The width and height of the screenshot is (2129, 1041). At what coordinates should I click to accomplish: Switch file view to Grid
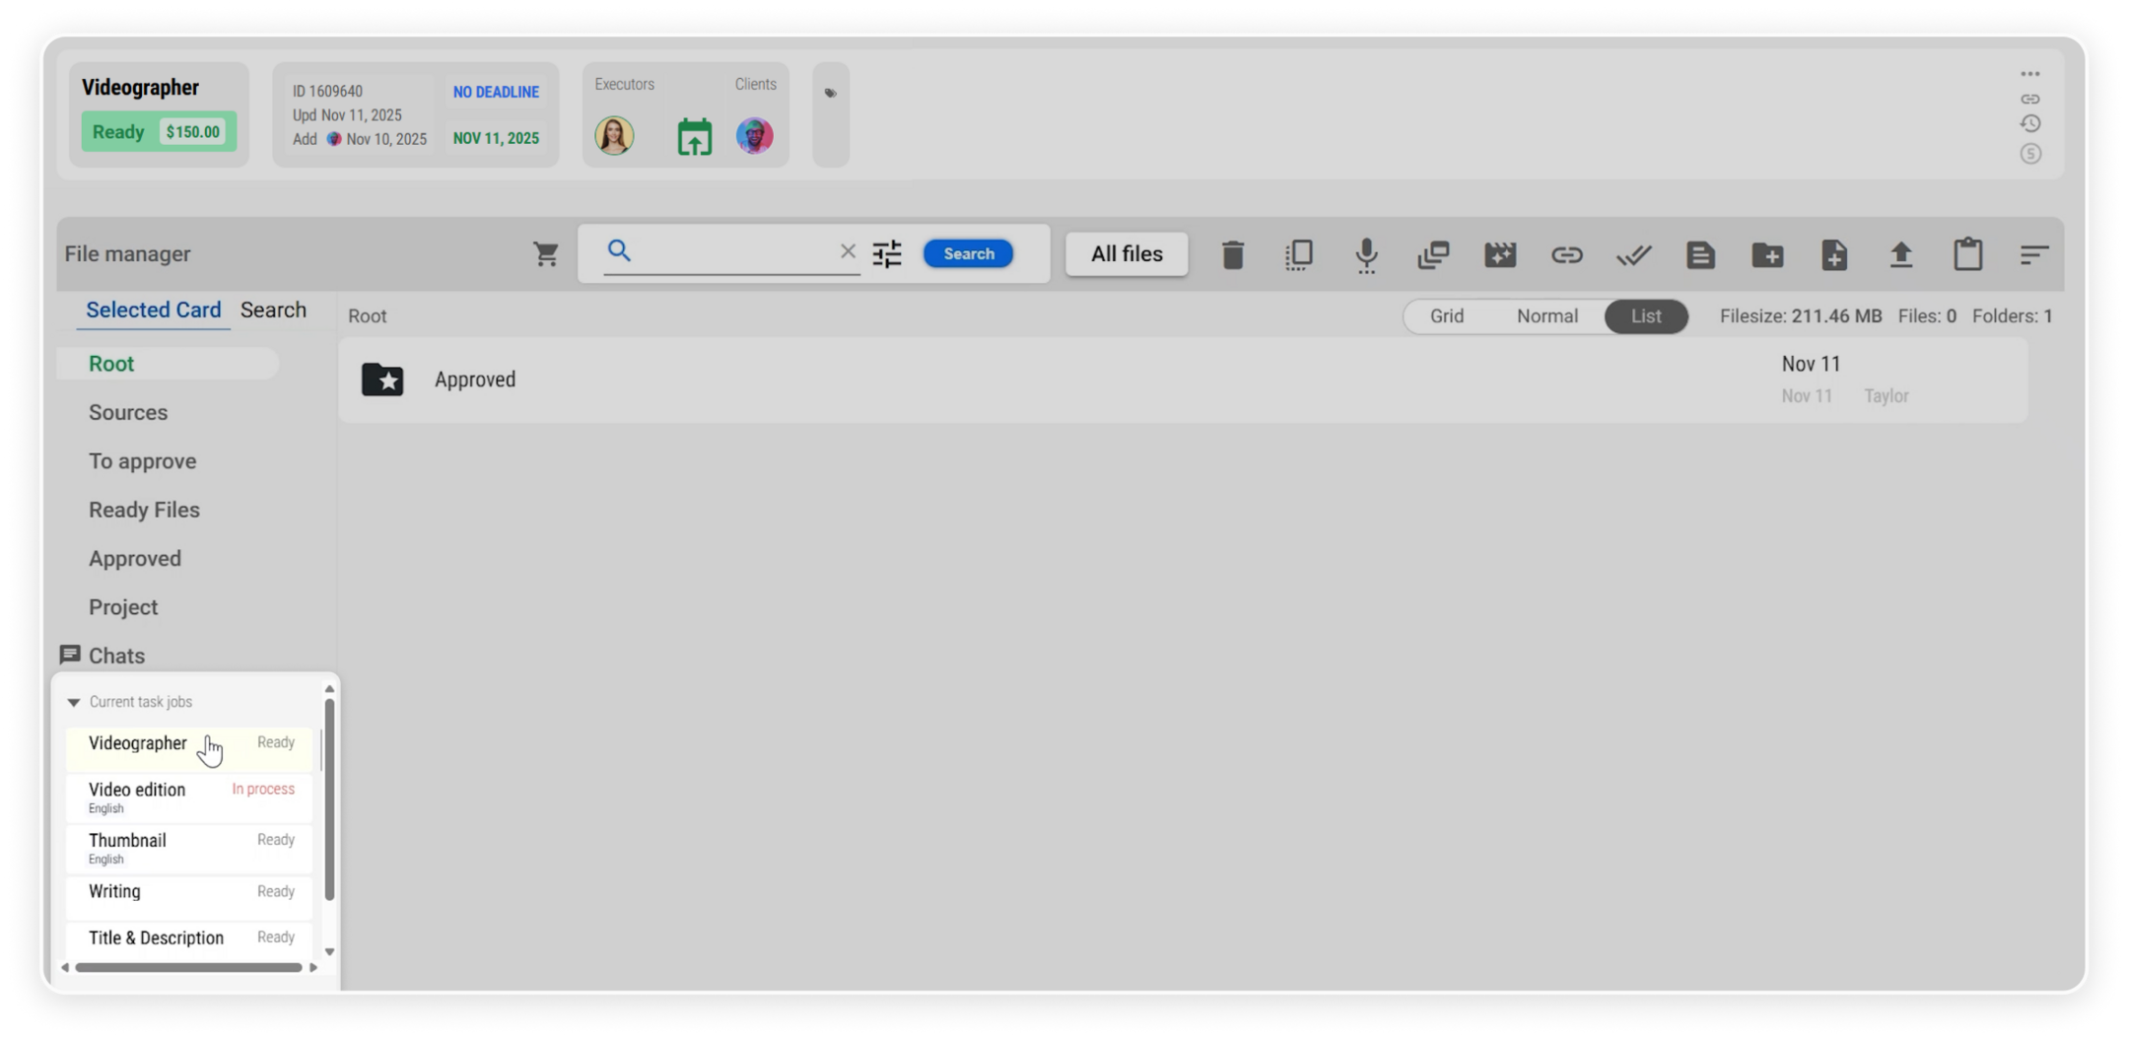[1446, 316]
